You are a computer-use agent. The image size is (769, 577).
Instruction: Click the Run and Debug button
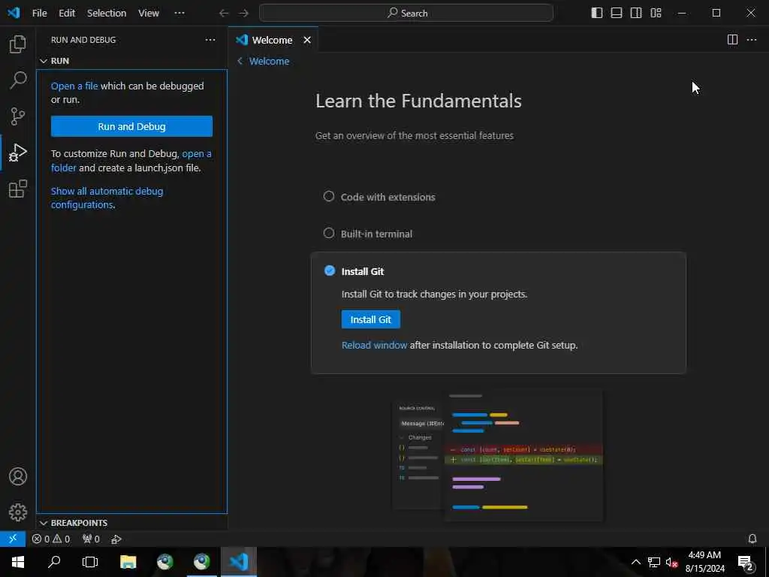coord(131,126)
